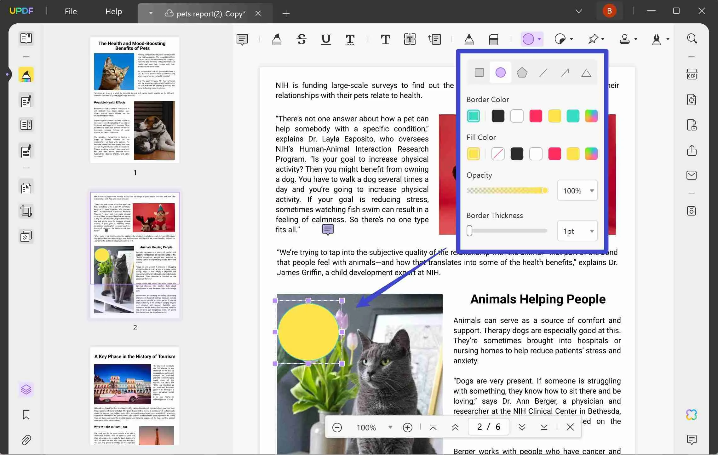Select the Eraser tool
Image resolution: width=718 pixels, height=455 pixels.
[x=493, y=39]
